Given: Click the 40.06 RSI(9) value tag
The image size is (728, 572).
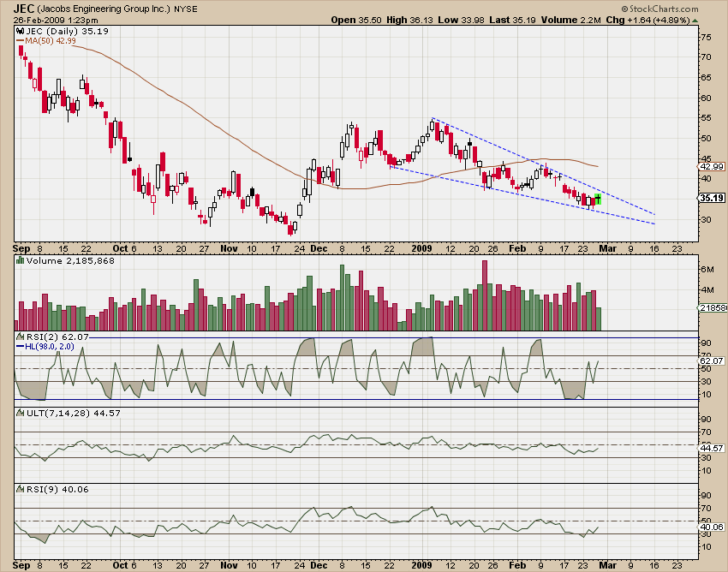Looking at the screenshot, I should pos(711,527).
